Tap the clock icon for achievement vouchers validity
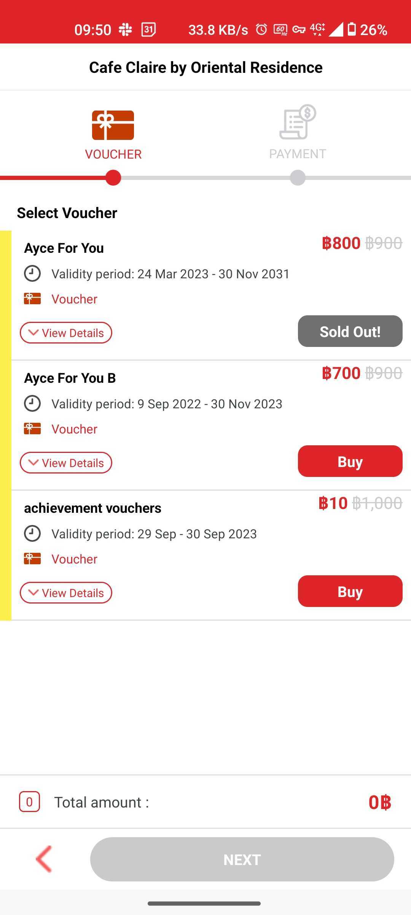This screenshot has width=411, height=915. 32,534
